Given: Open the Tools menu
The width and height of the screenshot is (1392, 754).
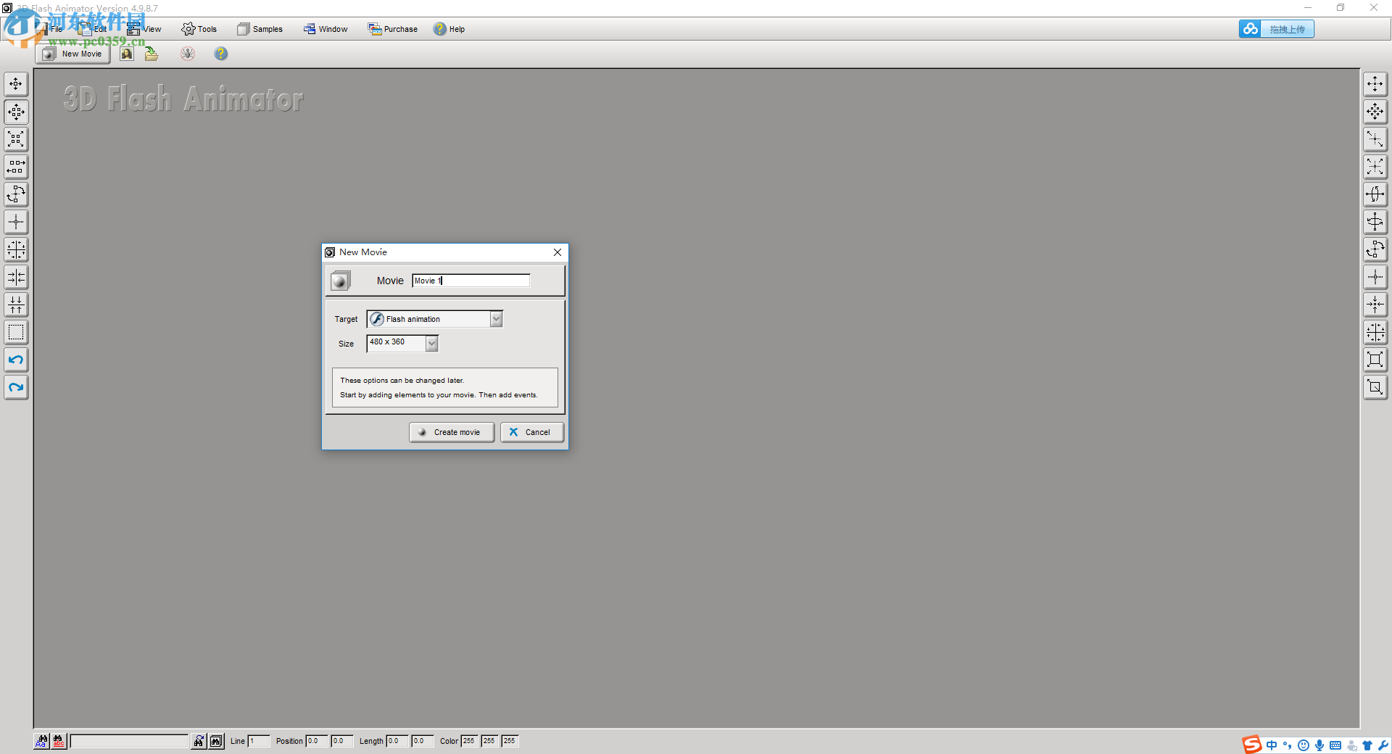Looking at the screenshot, I should pos(199,29).
